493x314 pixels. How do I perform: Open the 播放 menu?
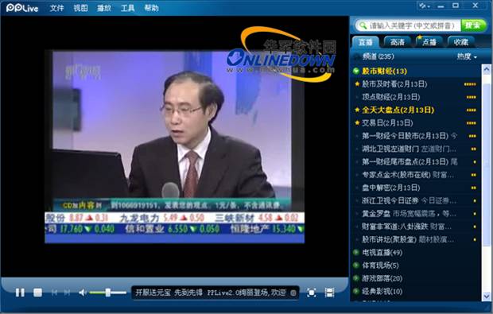(104, 8)
